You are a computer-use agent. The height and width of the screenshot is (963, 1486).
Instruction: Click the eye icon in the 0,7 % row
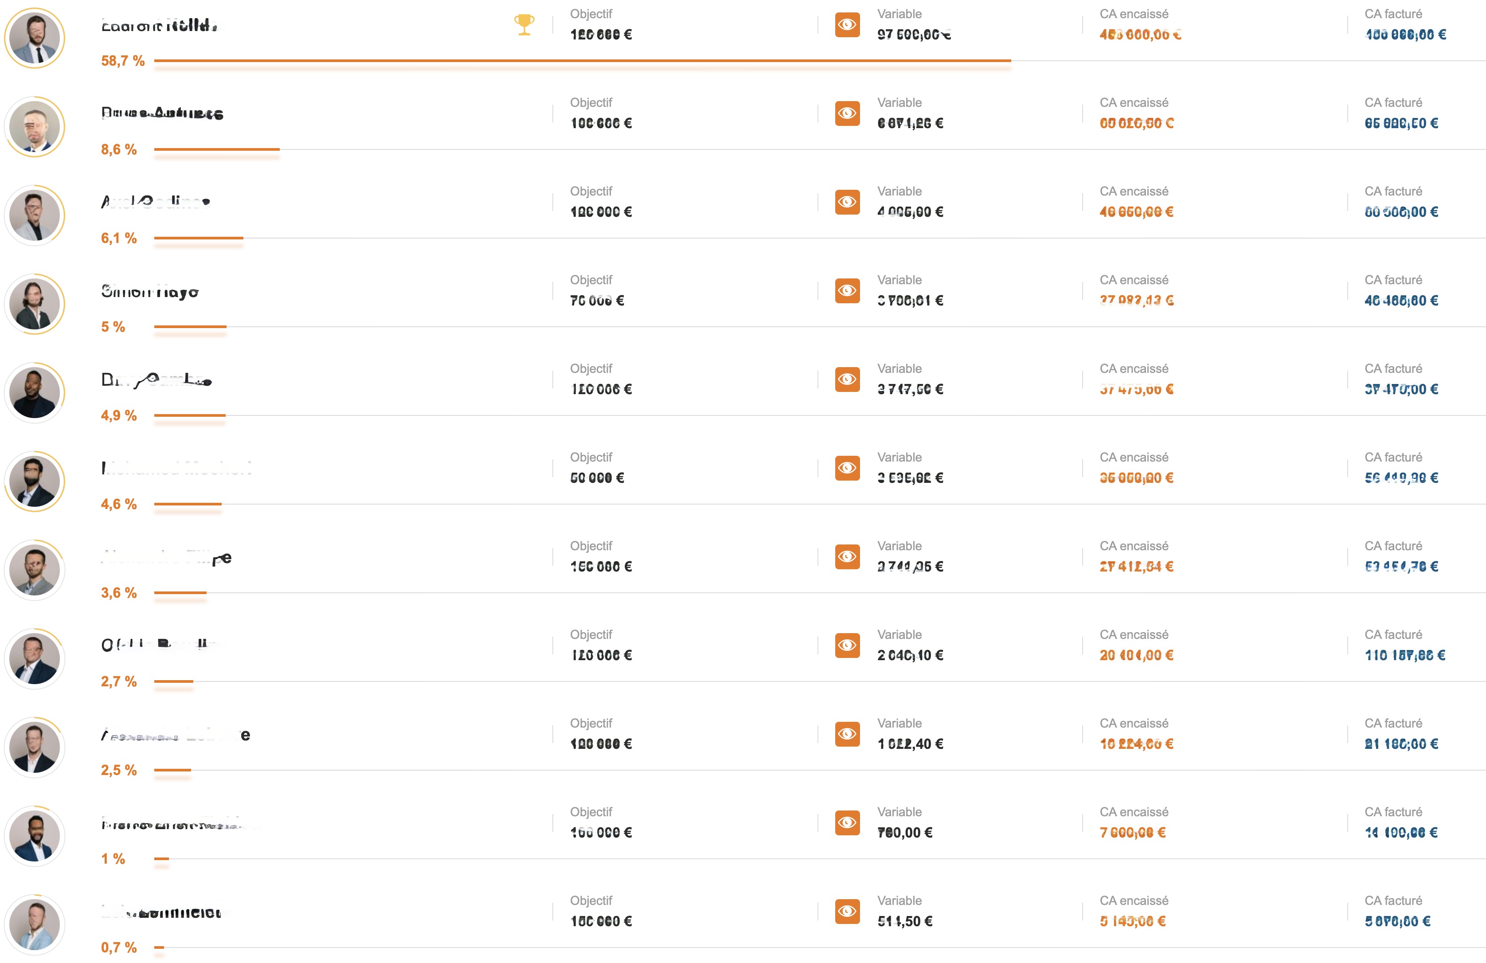coord(847,912)
